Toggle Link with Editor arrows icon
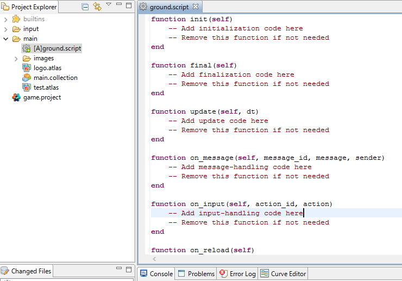The height and width of the screenshot is (281, 402). (97, 7)
